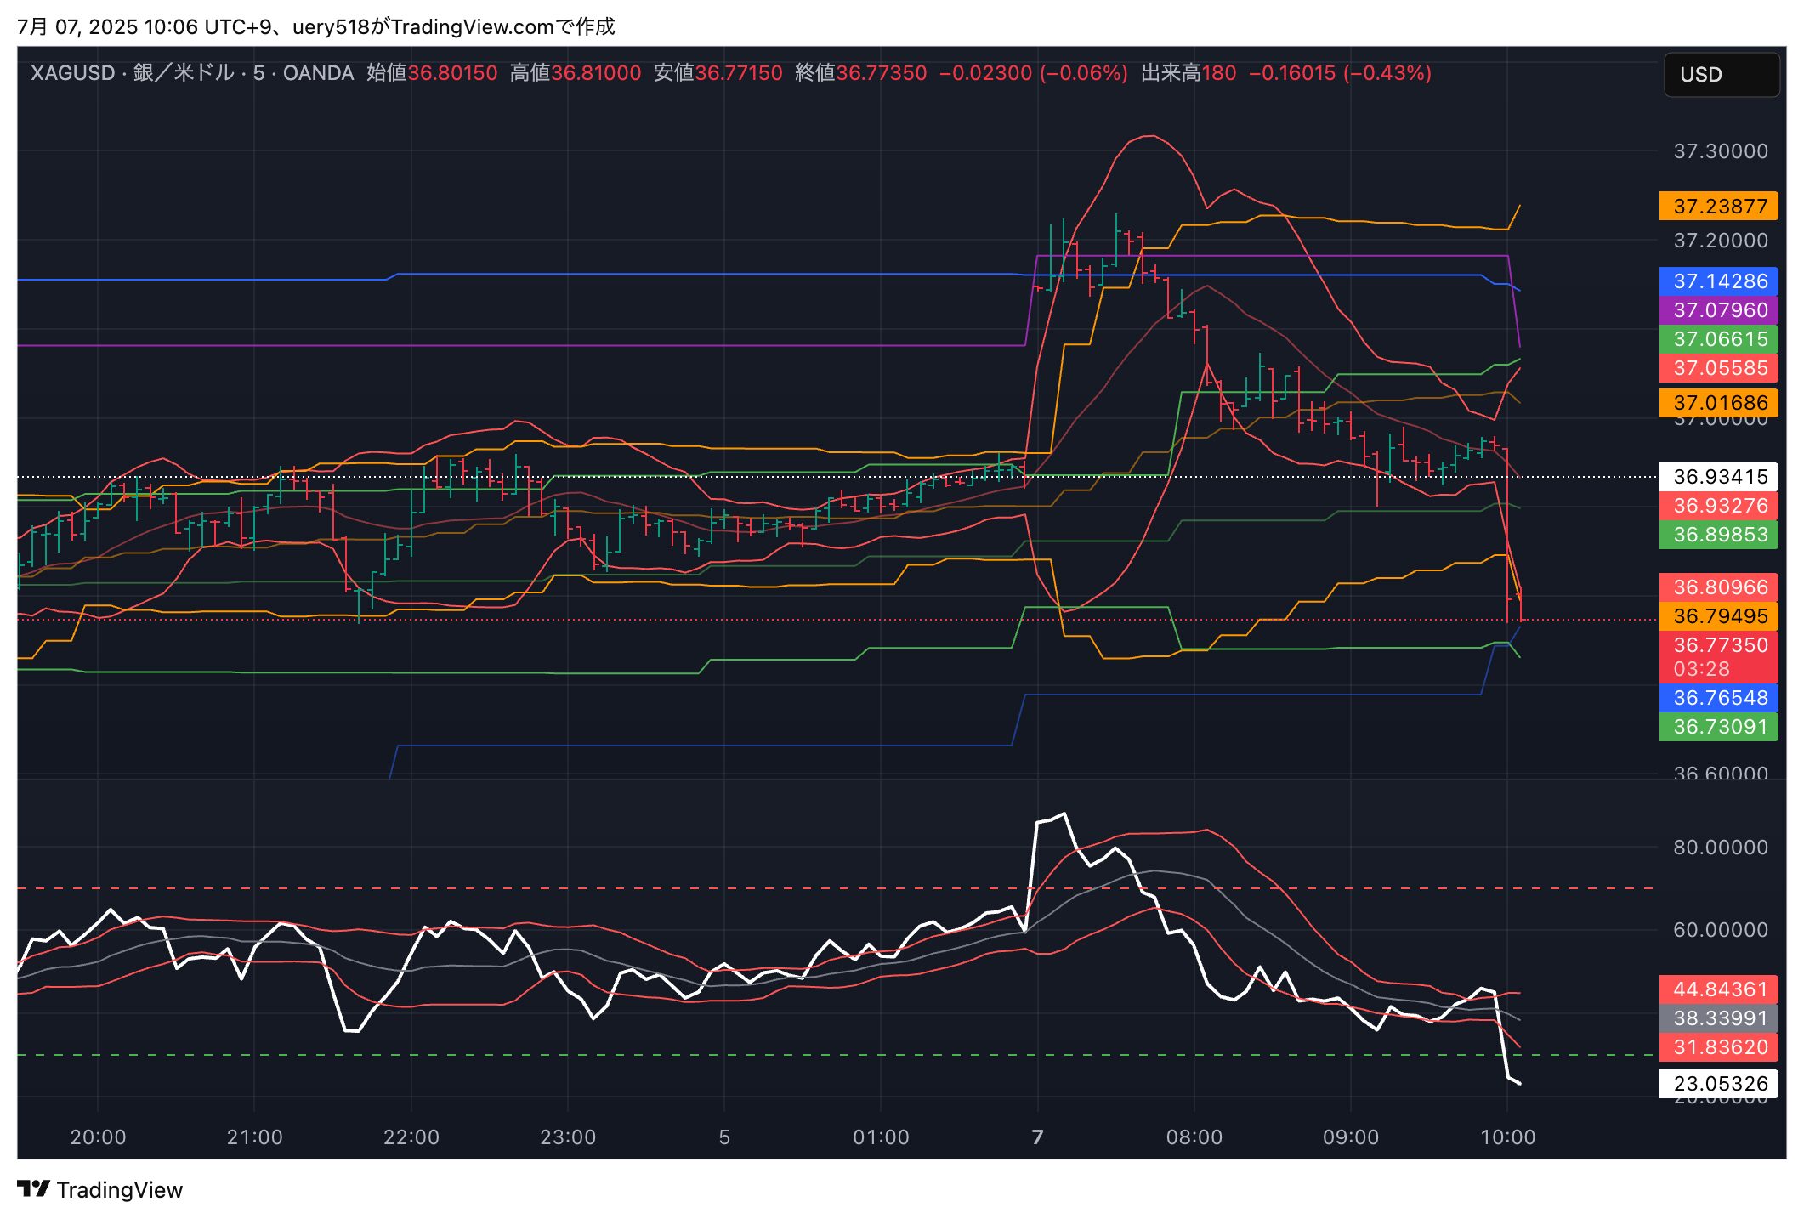Select the blue 36.76548 price label
1804x1219 pixels.
(1719, 698)
